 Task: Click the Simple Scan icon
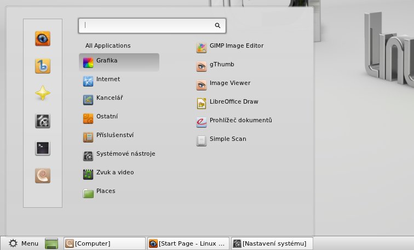202,141
